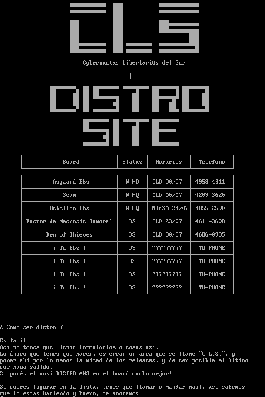This screenshot has height=397, width=265.
Task: Click the large C.L.S block-letter logo
Action: pos(134,28)
